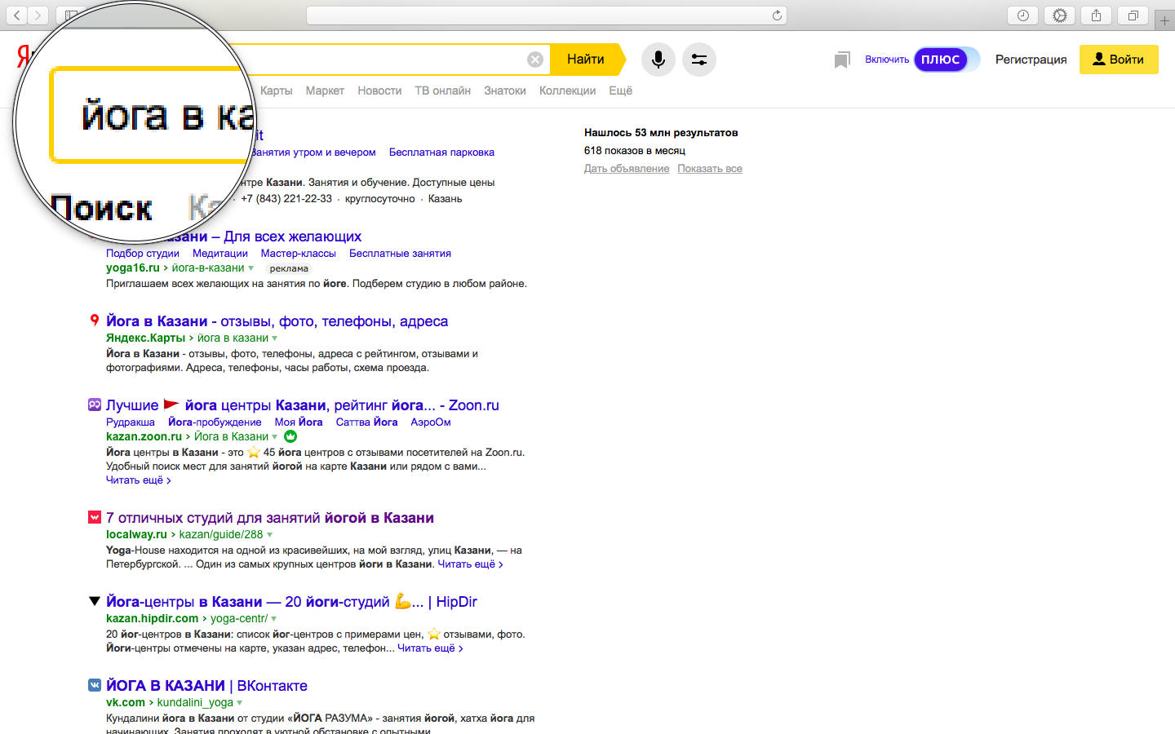The height and width of the screenshot is (734, 1175).
Task: Switch to Новости tab
Action: point(379,91)
